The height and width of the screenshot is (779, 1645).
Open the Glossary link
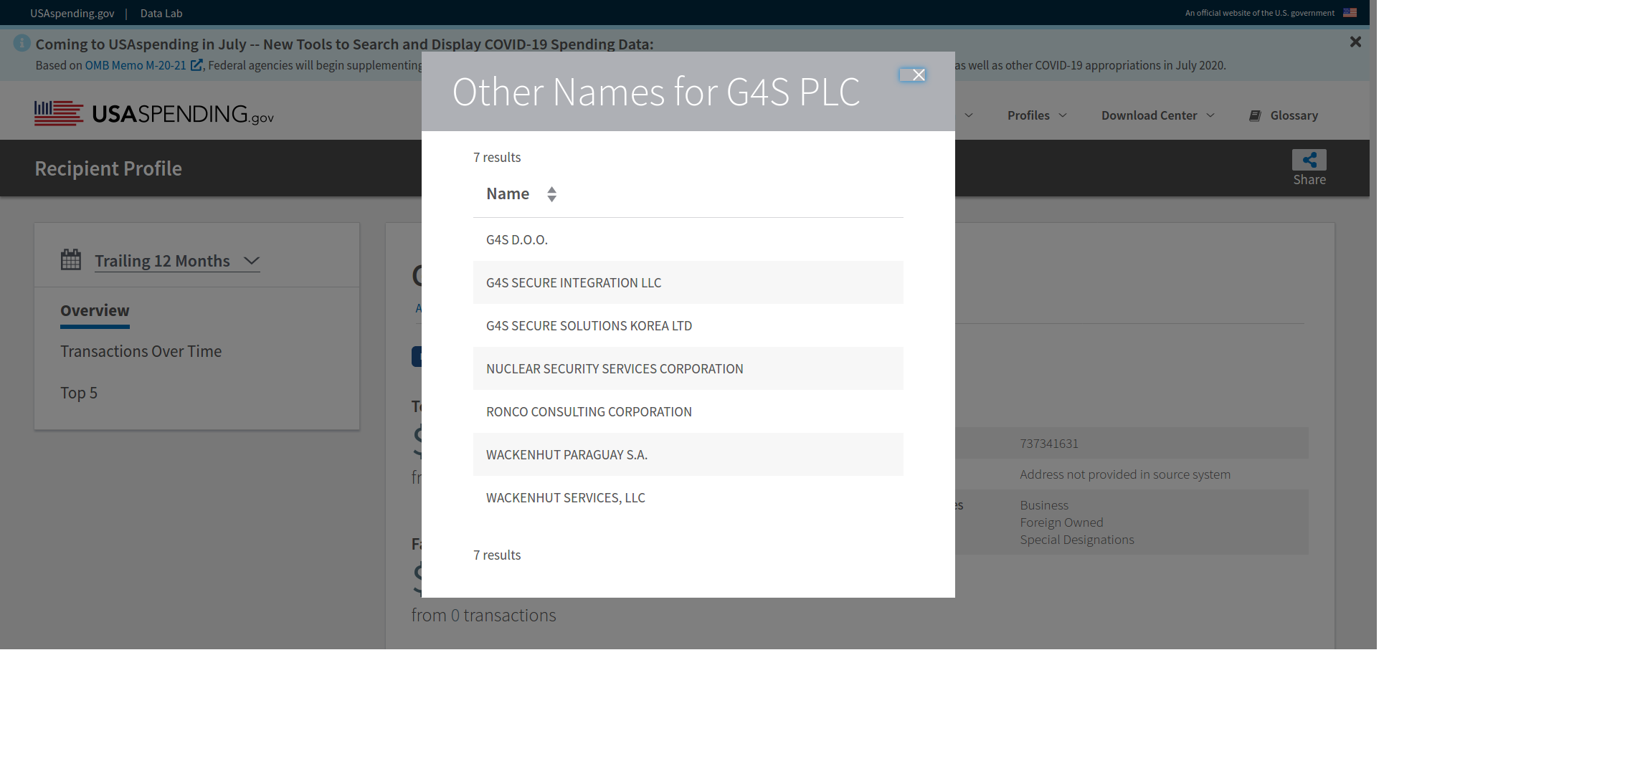(x=1294, y=115)
